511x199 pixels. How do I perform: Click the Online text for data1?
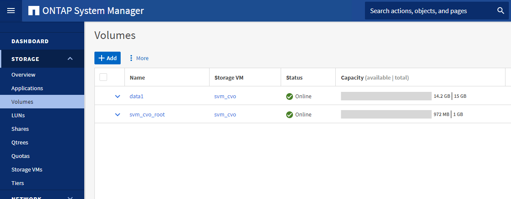tap(303, 97)
